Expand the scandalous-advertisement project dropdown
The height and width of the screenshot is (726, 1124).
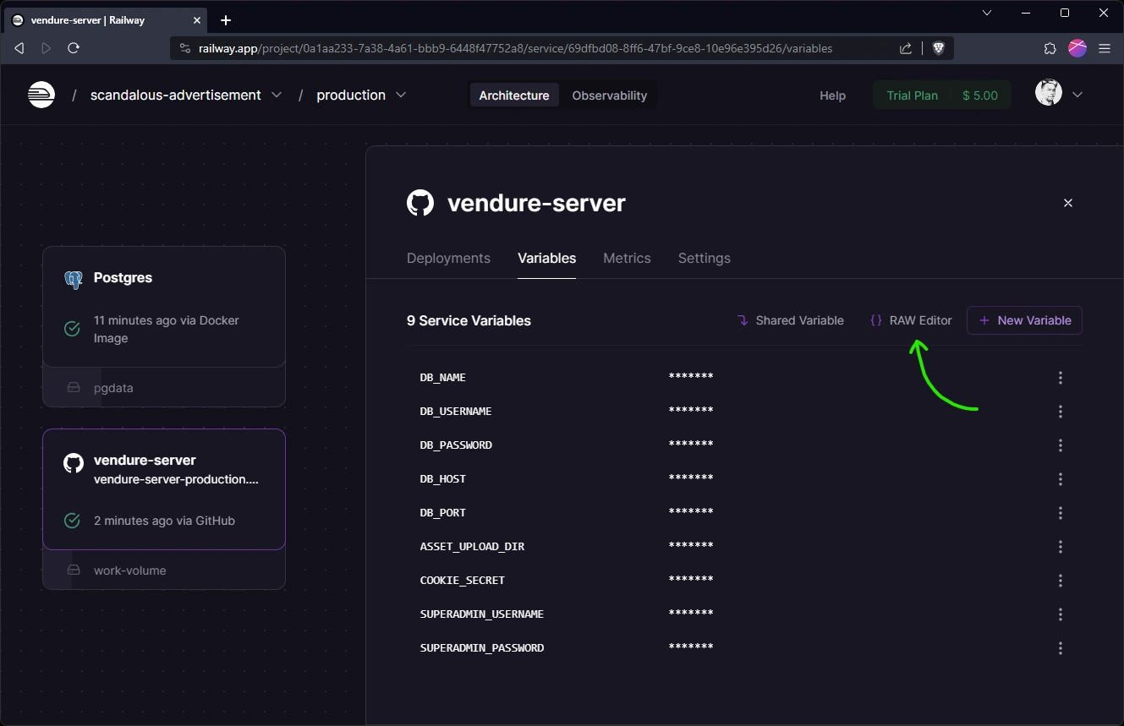tap(277, 95)
